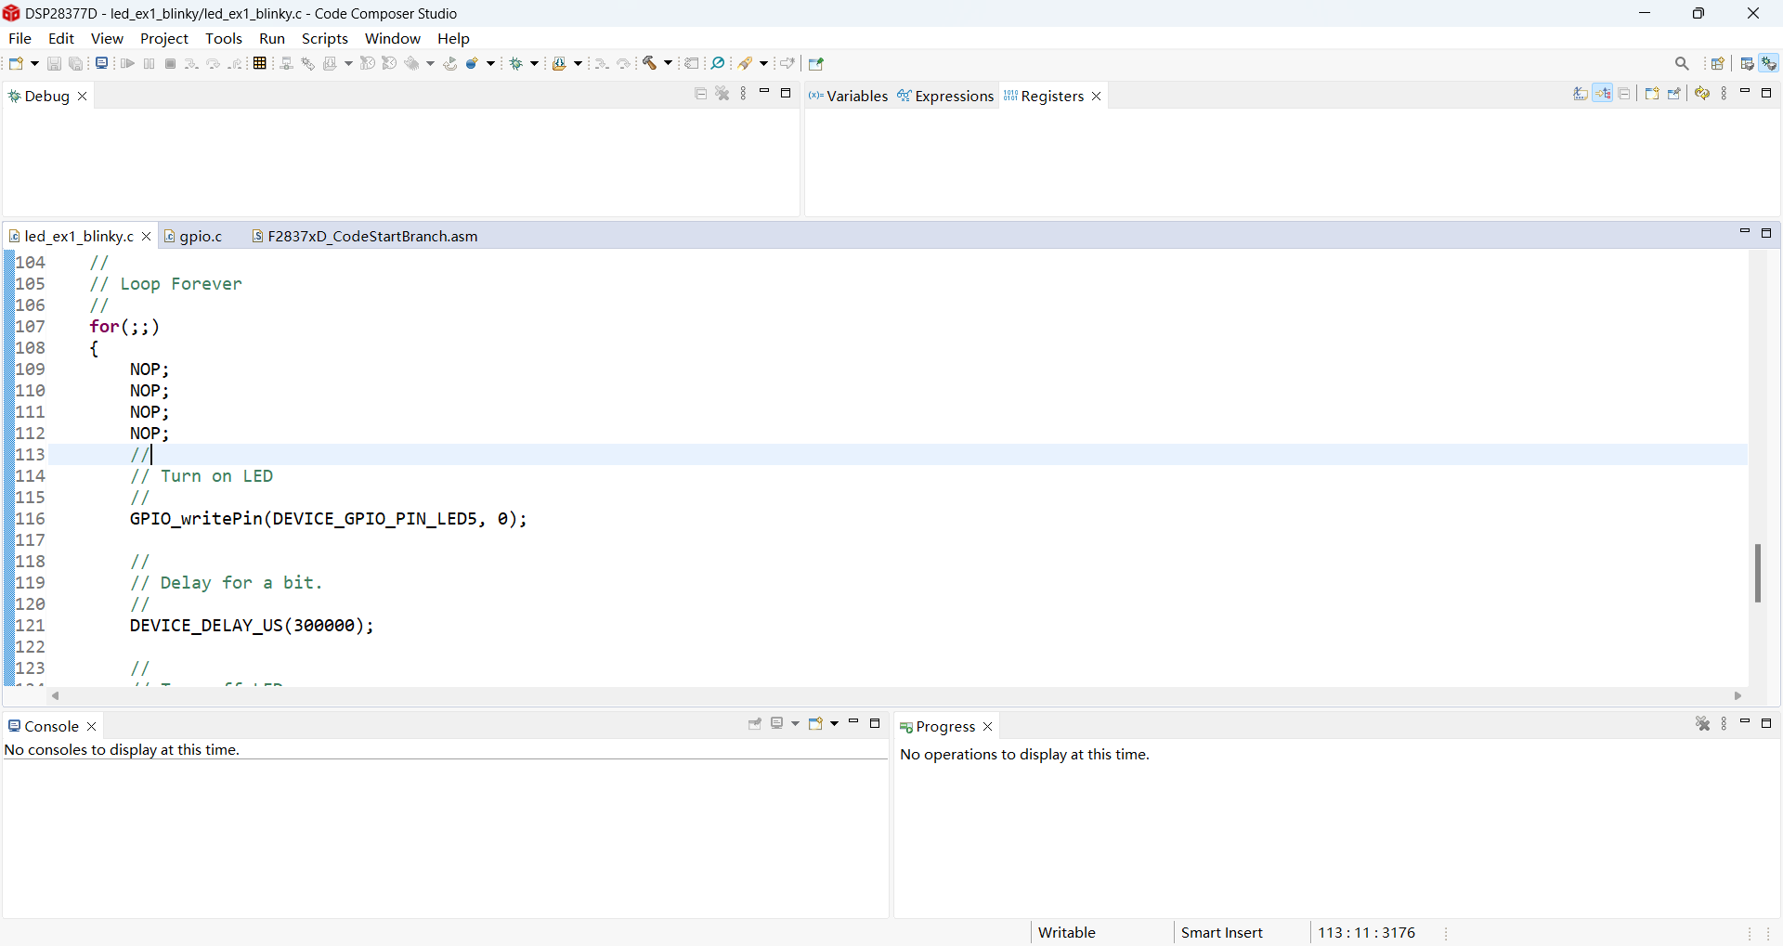Open the New Console View dropdown arrow
Screen dimensions: 1783x946
[x=835, y=724]
